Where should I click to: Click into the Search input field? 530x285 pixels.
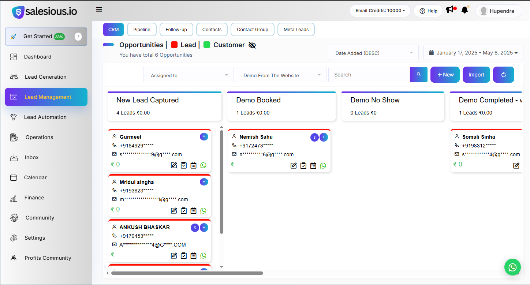369,75
